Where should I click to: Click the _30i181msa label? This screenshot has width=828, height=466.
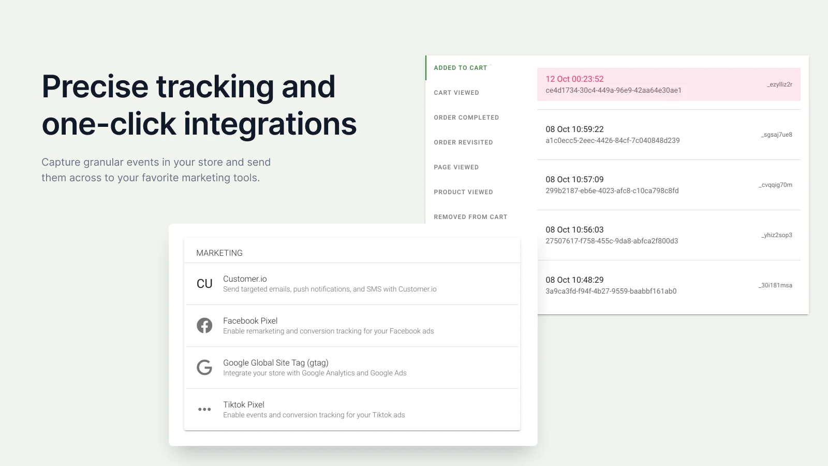pos(775,285)
